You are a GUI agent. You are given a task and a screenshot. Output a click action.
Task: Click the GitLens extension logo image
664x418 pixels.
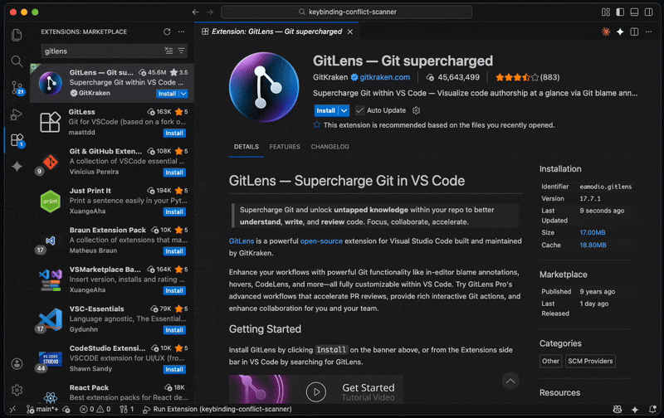coord(264,87)
